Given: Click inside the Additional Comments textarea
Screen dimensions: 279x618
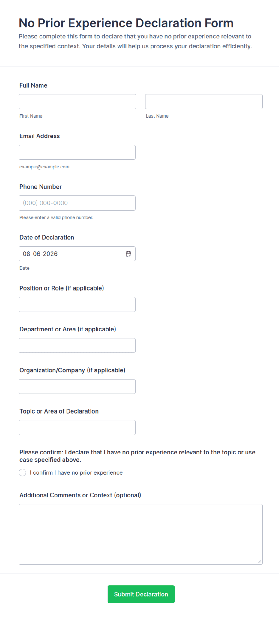Looking at the screenshot, I should (x=141, y=534).
